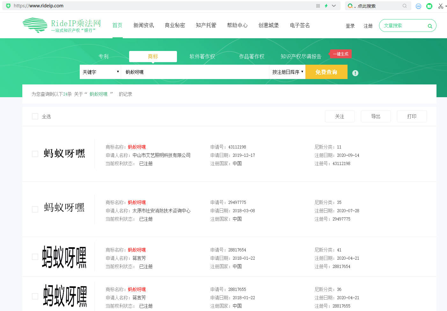Tick the 全选 checkbox
Viewport: 447px width, 311px height.
[35, 116]
